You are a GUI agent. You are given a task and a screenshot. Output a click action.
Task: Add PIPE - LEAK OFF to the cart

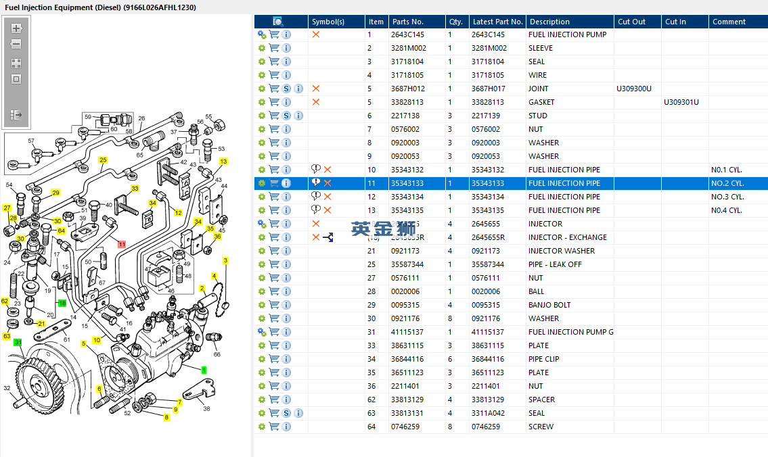tap(274, 264)
